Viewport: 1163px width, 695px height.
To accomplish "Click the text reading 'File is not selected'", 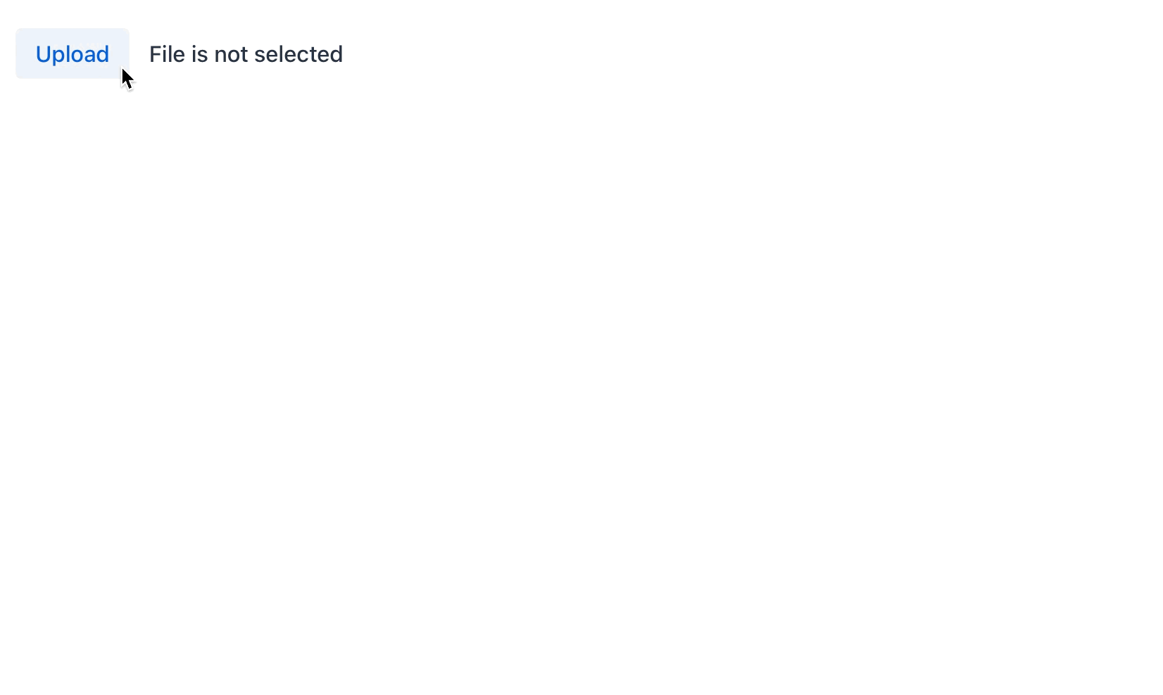I will [245, 54].
